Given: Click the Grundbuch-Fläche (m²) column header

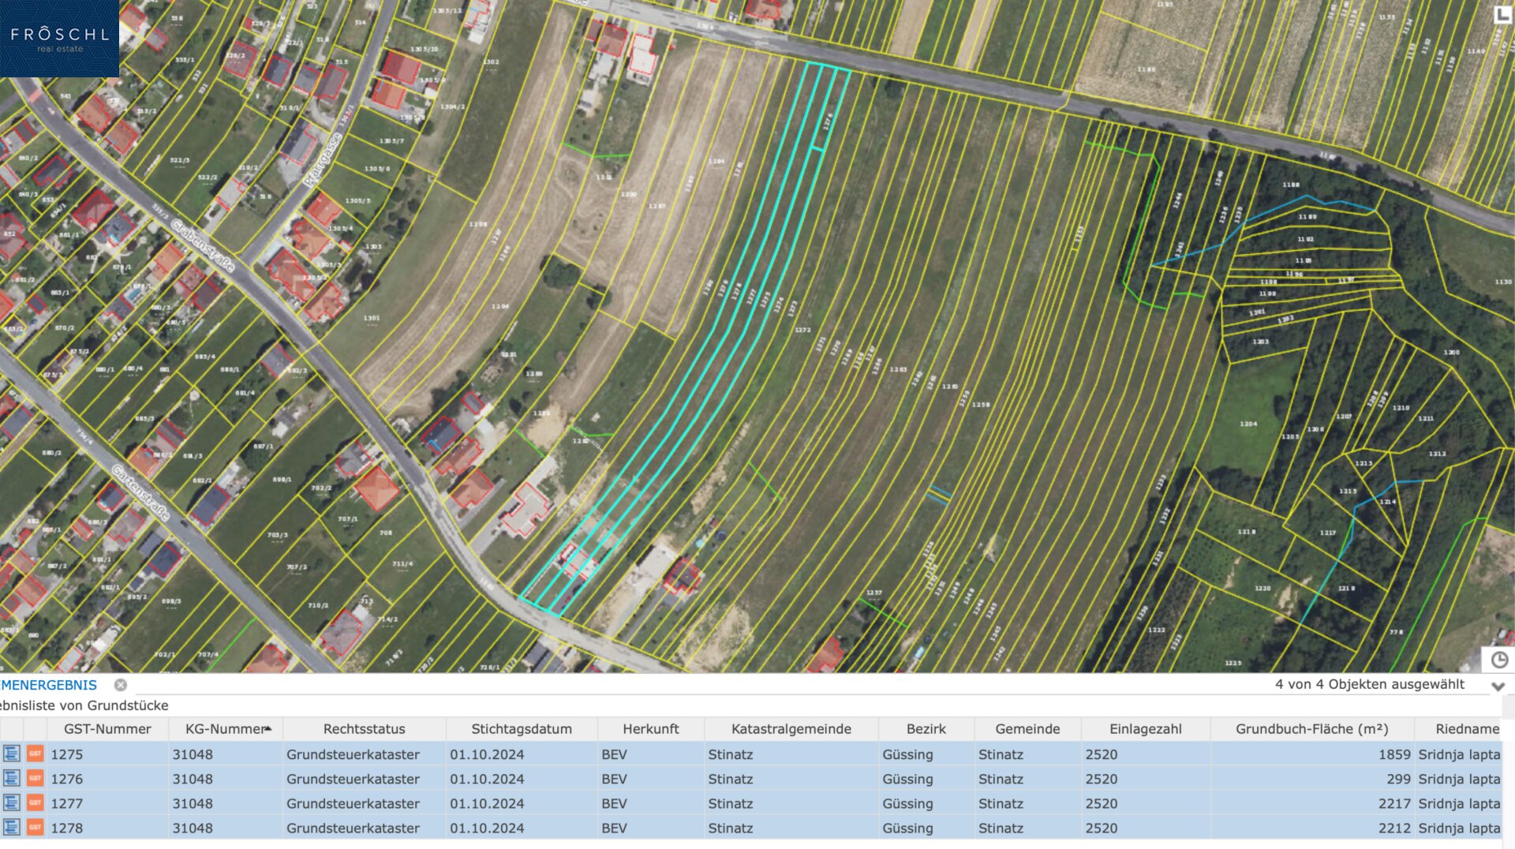Looking at the screenshot, I should click(1311, 729).
